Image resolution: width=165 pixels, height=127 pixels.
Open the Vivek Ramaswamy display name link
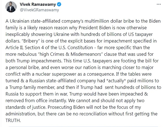pos(38,4)
